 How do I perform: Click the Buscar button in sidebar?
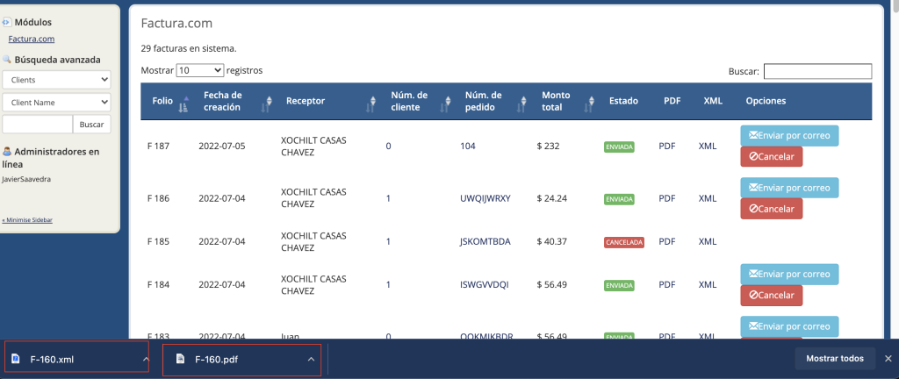[x=91, y=125]
